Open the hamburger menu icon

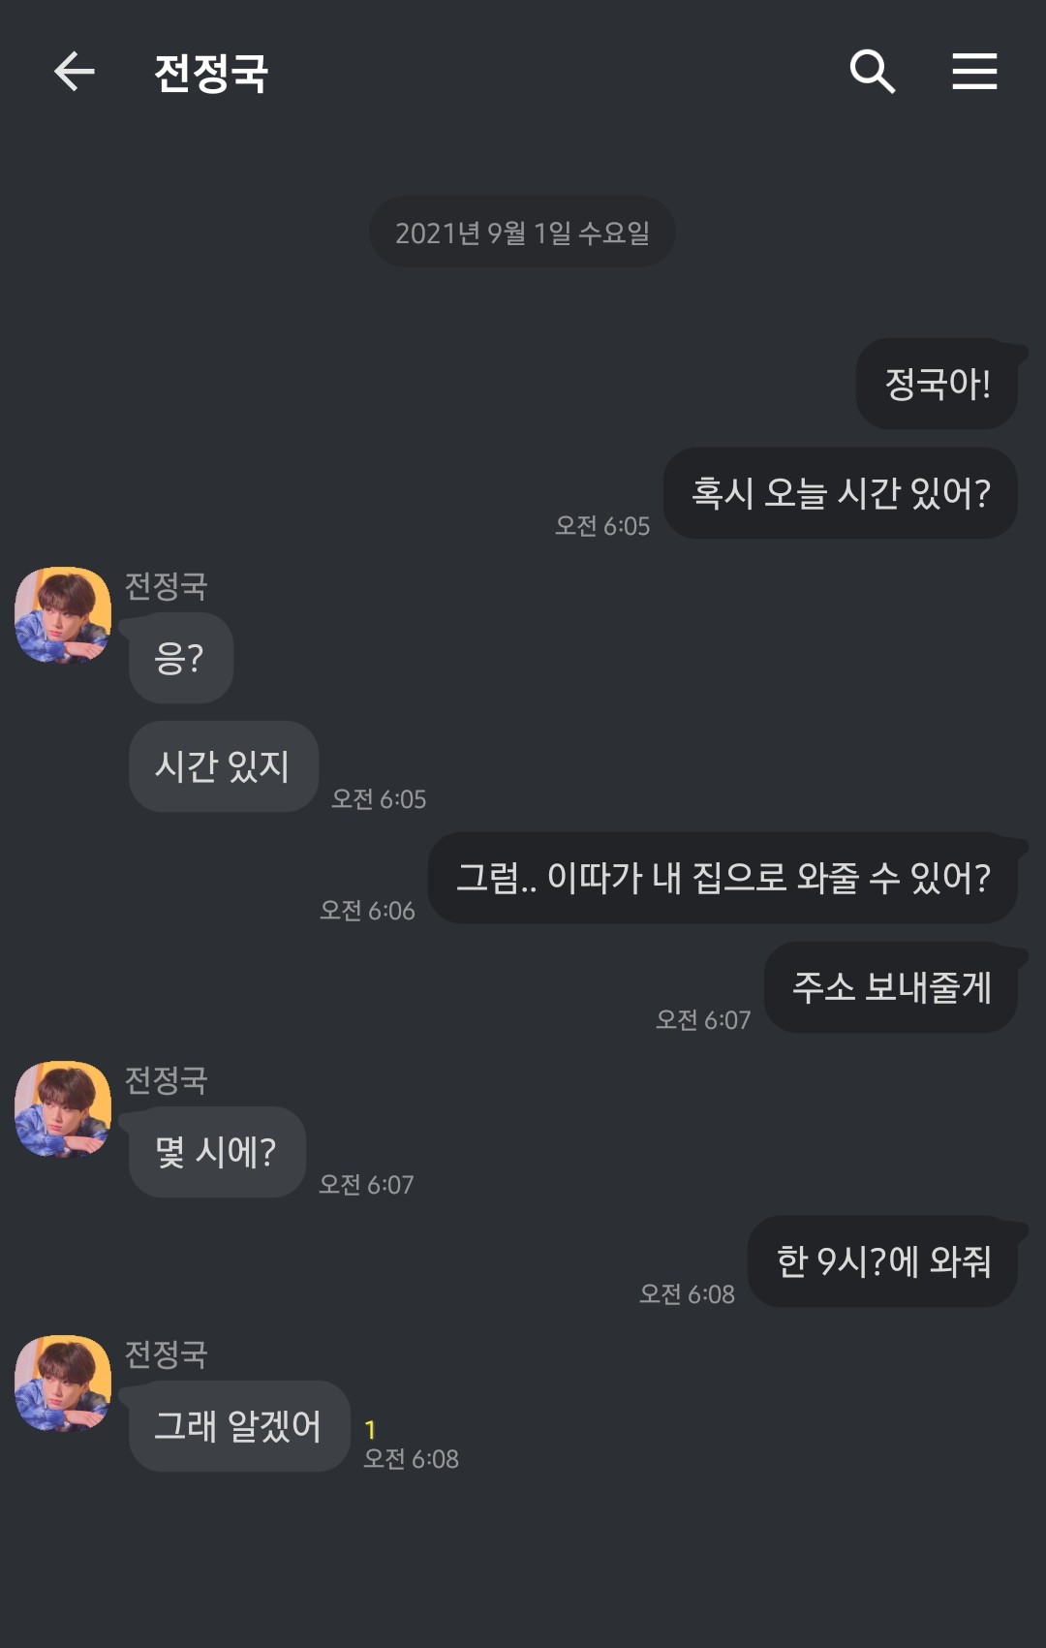click(974, 72)
